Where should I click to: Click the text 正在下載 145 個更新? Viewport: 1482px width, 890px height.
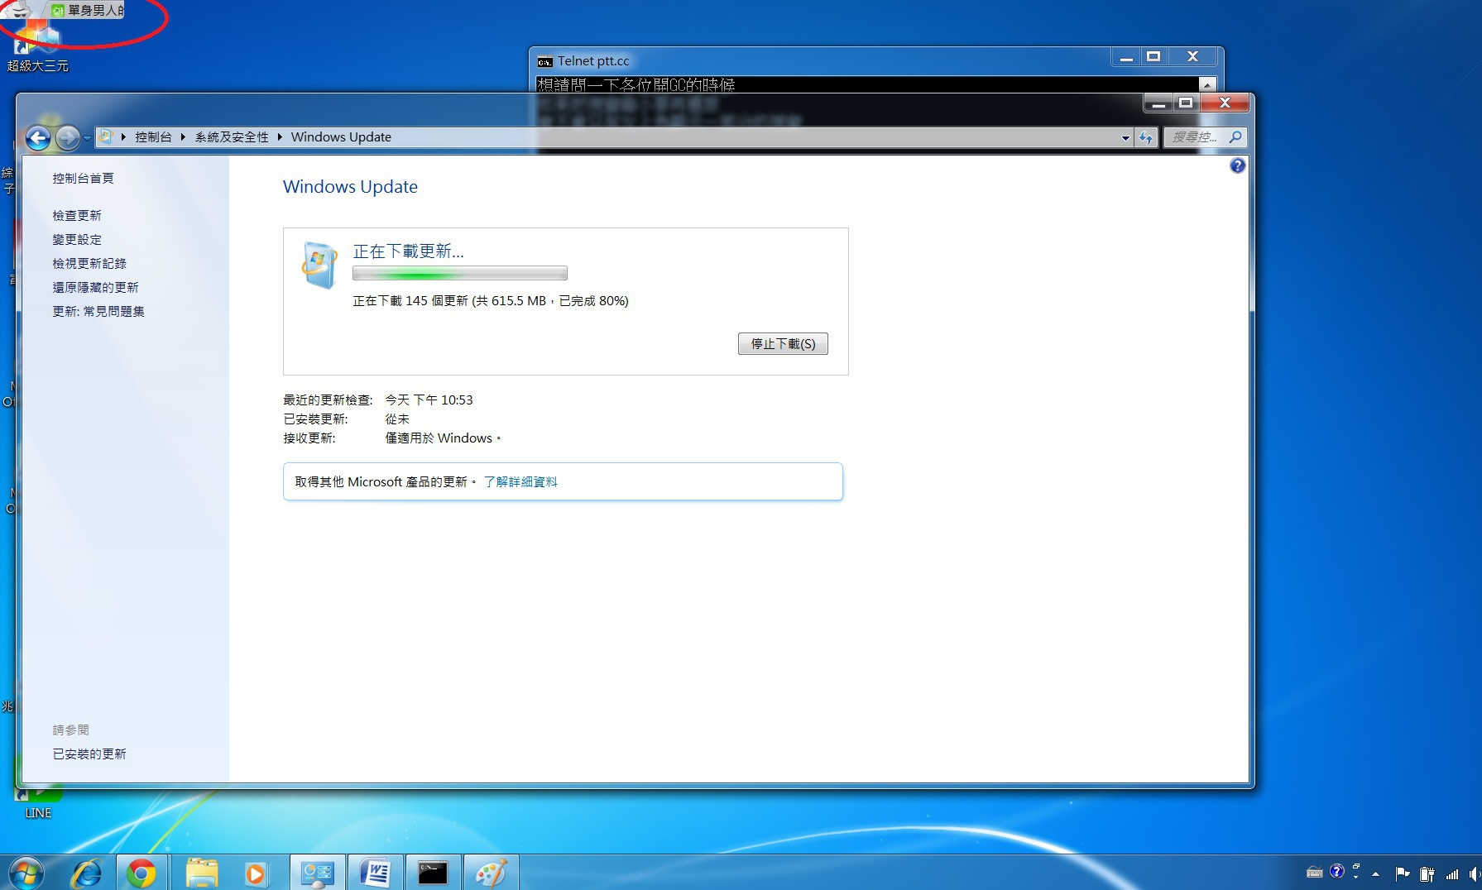point(410,301)
